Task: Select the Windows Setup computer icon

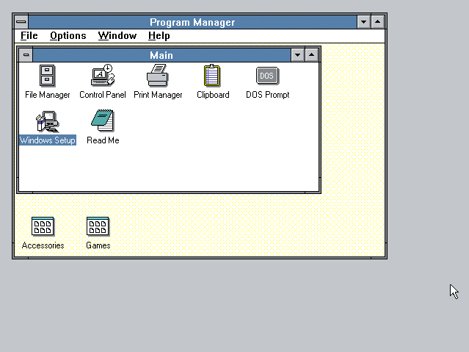Action: (x=47, y=121)
